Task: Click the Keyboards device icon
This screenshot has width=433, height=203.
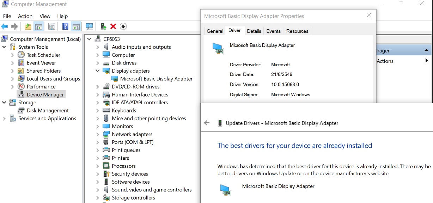Action: (106, 110)
